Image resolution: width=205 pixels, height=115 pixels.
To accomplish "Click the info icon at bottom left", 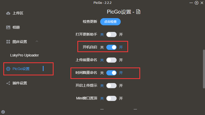I will coord(3,112).
